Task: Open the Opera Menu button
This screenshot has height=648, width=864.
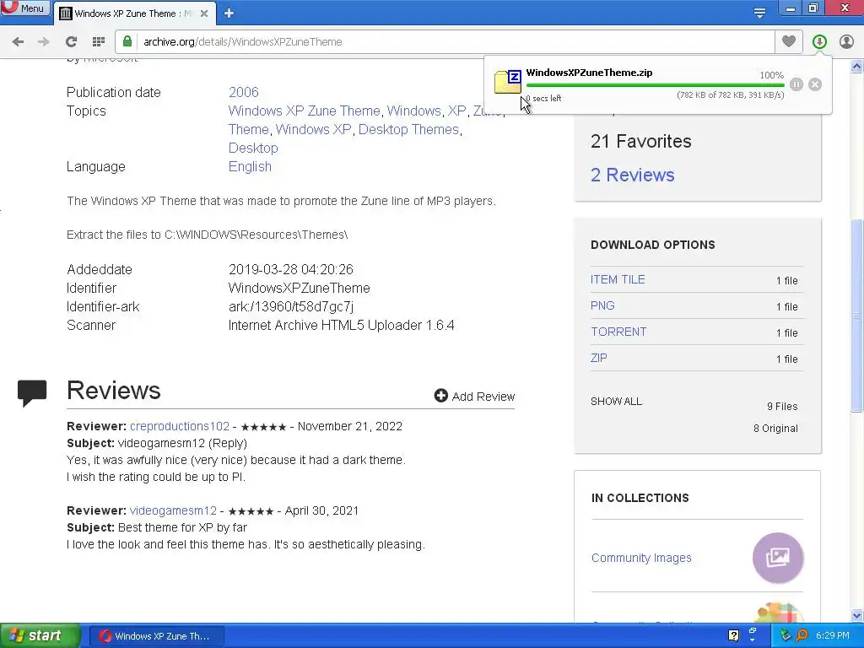Action: point(24,8)
